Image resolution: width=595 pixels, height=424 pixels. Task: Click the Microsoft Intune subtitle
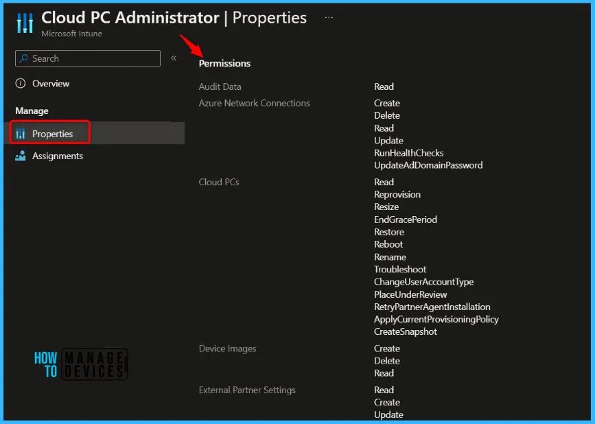tap(72, 34)
